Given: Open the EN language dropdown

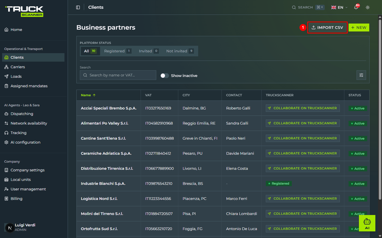Looking at the screenshot, I should [339, 7].
